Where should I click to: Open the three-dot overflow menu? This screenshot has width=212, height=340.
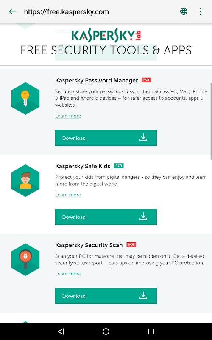pos(201,11)
